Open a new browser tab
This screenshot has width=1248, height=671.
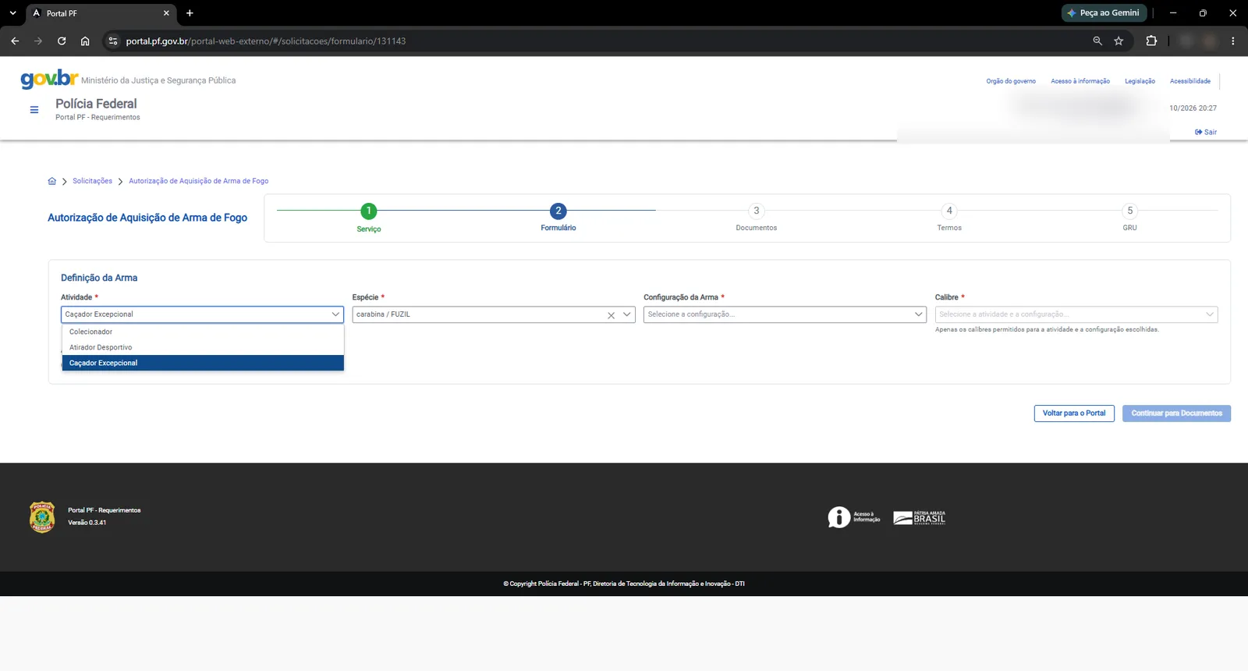(x=190, y=12)
